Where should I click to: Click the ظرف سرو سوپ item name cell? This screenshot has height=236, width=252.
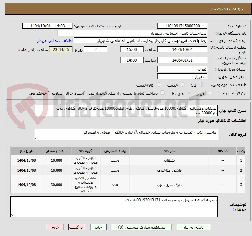click(x=170, y=185)
